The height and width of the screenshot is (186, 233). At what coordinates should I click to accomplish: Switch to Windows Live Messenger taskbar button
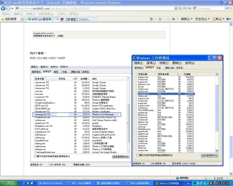(52, 183)
